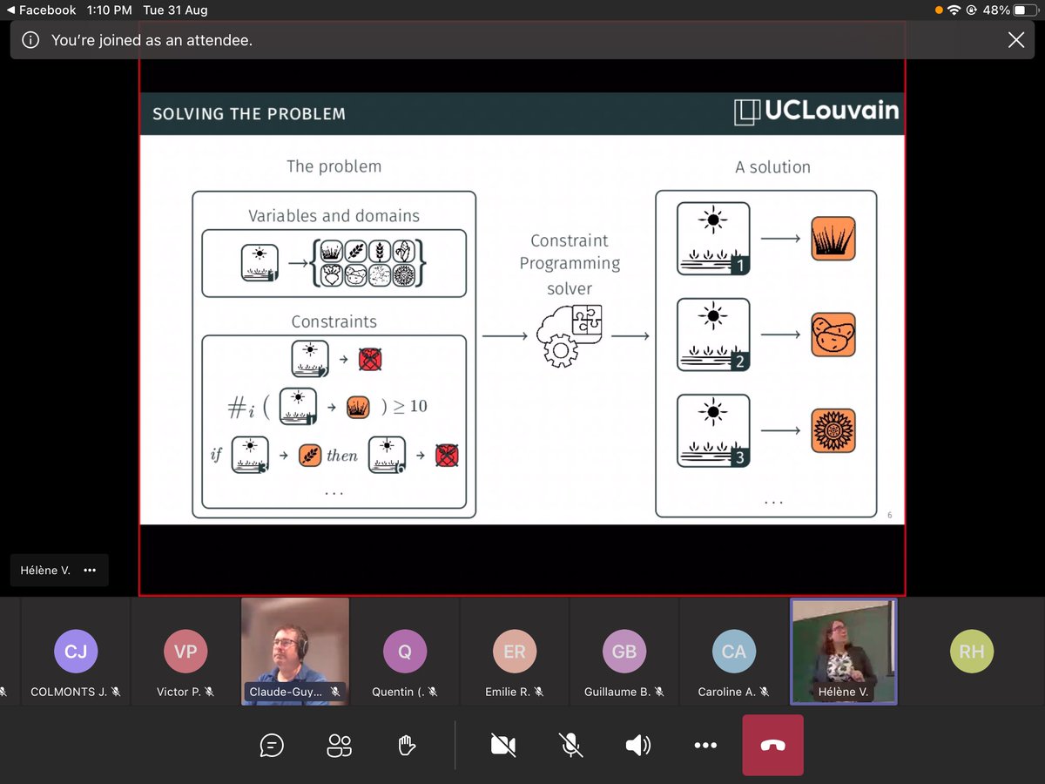1045x784 pixels.
Task: Click the Wi-Fi status icon
Action: pos(955,10)
